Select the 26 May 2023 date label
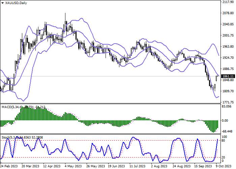Screen dimensions: 236x169 [x=95, y=166]
